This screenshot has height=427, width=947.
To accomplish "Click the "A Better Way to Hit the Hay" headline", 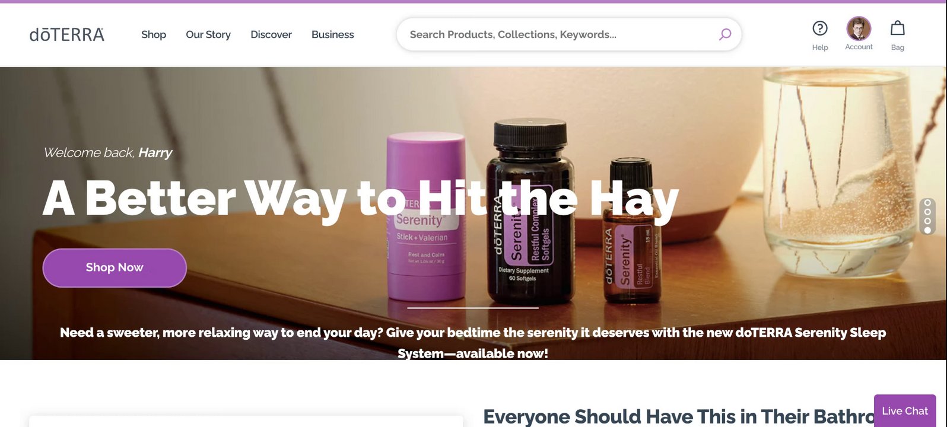I will [361, 199].
